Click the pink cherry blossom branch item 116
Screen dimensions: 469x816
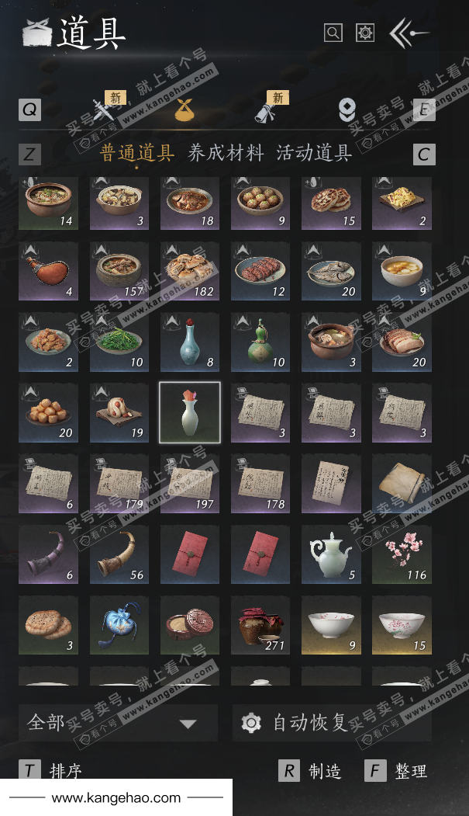[x=402, y=554]
